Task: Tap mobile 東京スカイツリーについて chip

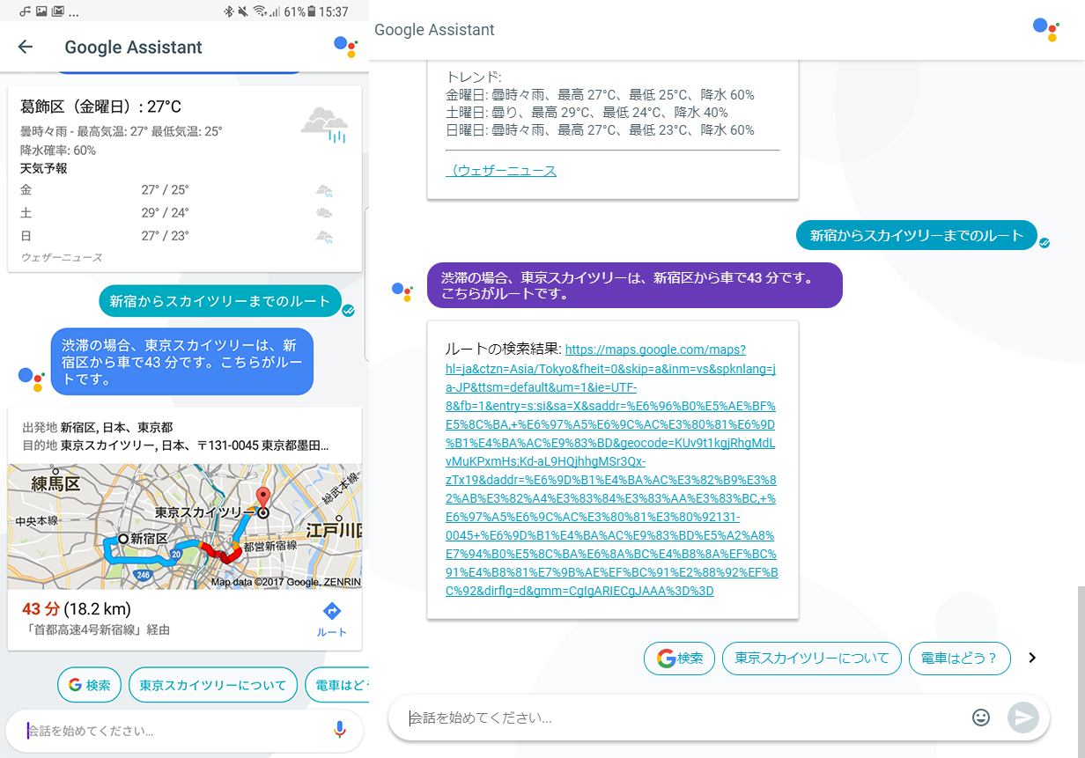Action: click(x=212, y=685)
